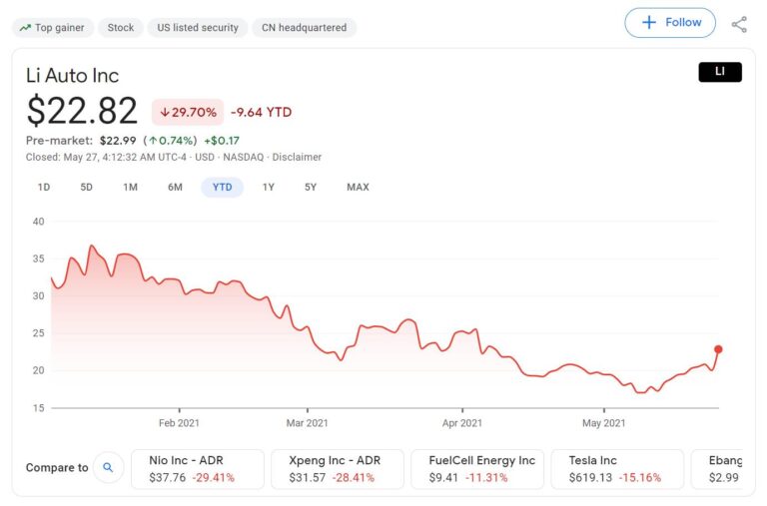Screen dimensions: 767x506
Task: Click the compare search magnifier icon
Action: [x=108, y=467]
